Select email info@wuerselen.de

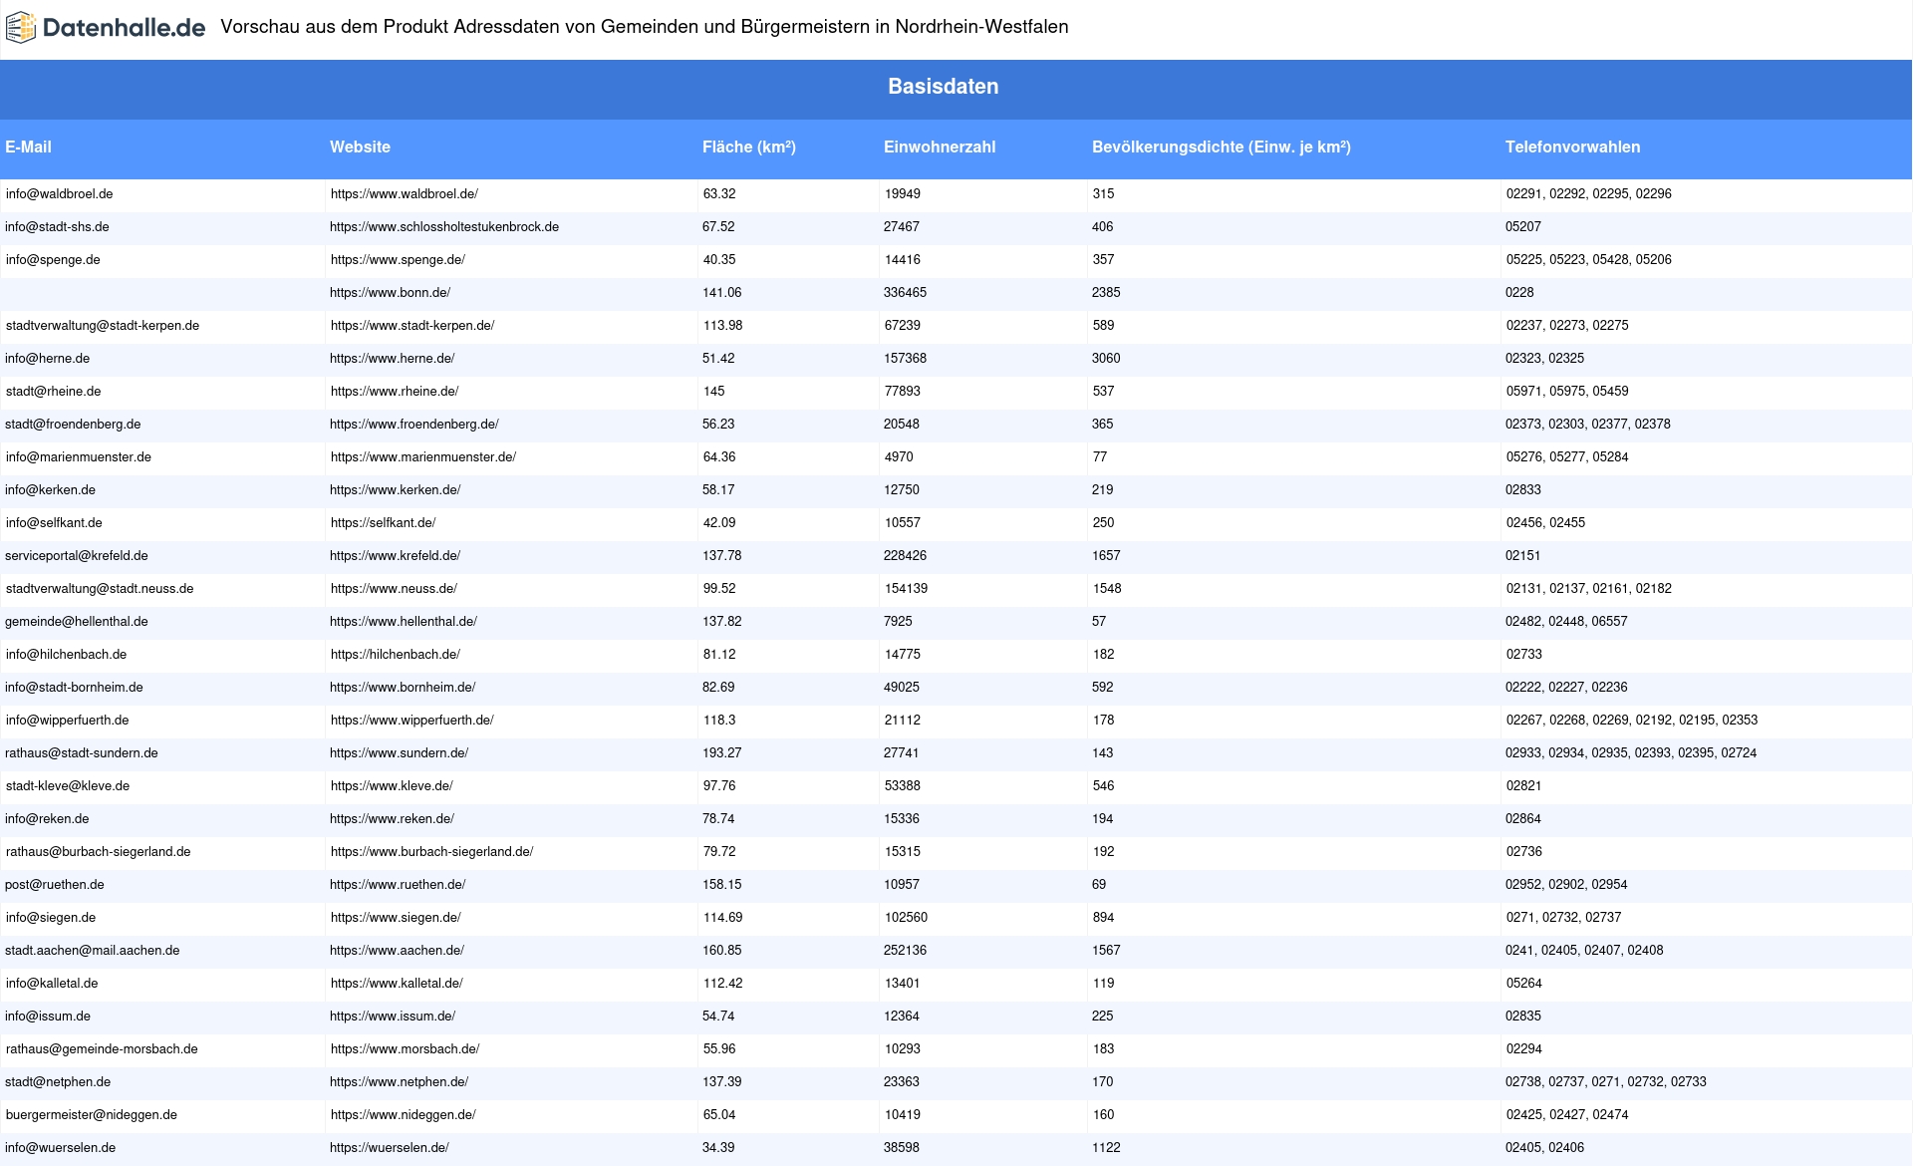click(60, 1148)
